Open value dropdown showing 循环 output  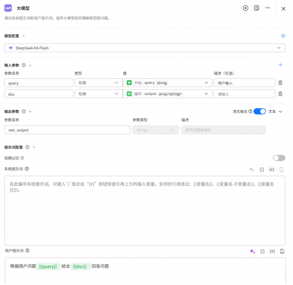167,94
